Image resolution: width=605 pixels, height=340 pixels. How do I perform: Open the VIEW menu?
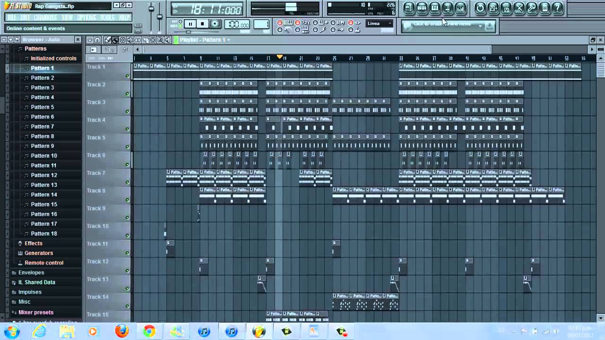click(x=67, y=17)
